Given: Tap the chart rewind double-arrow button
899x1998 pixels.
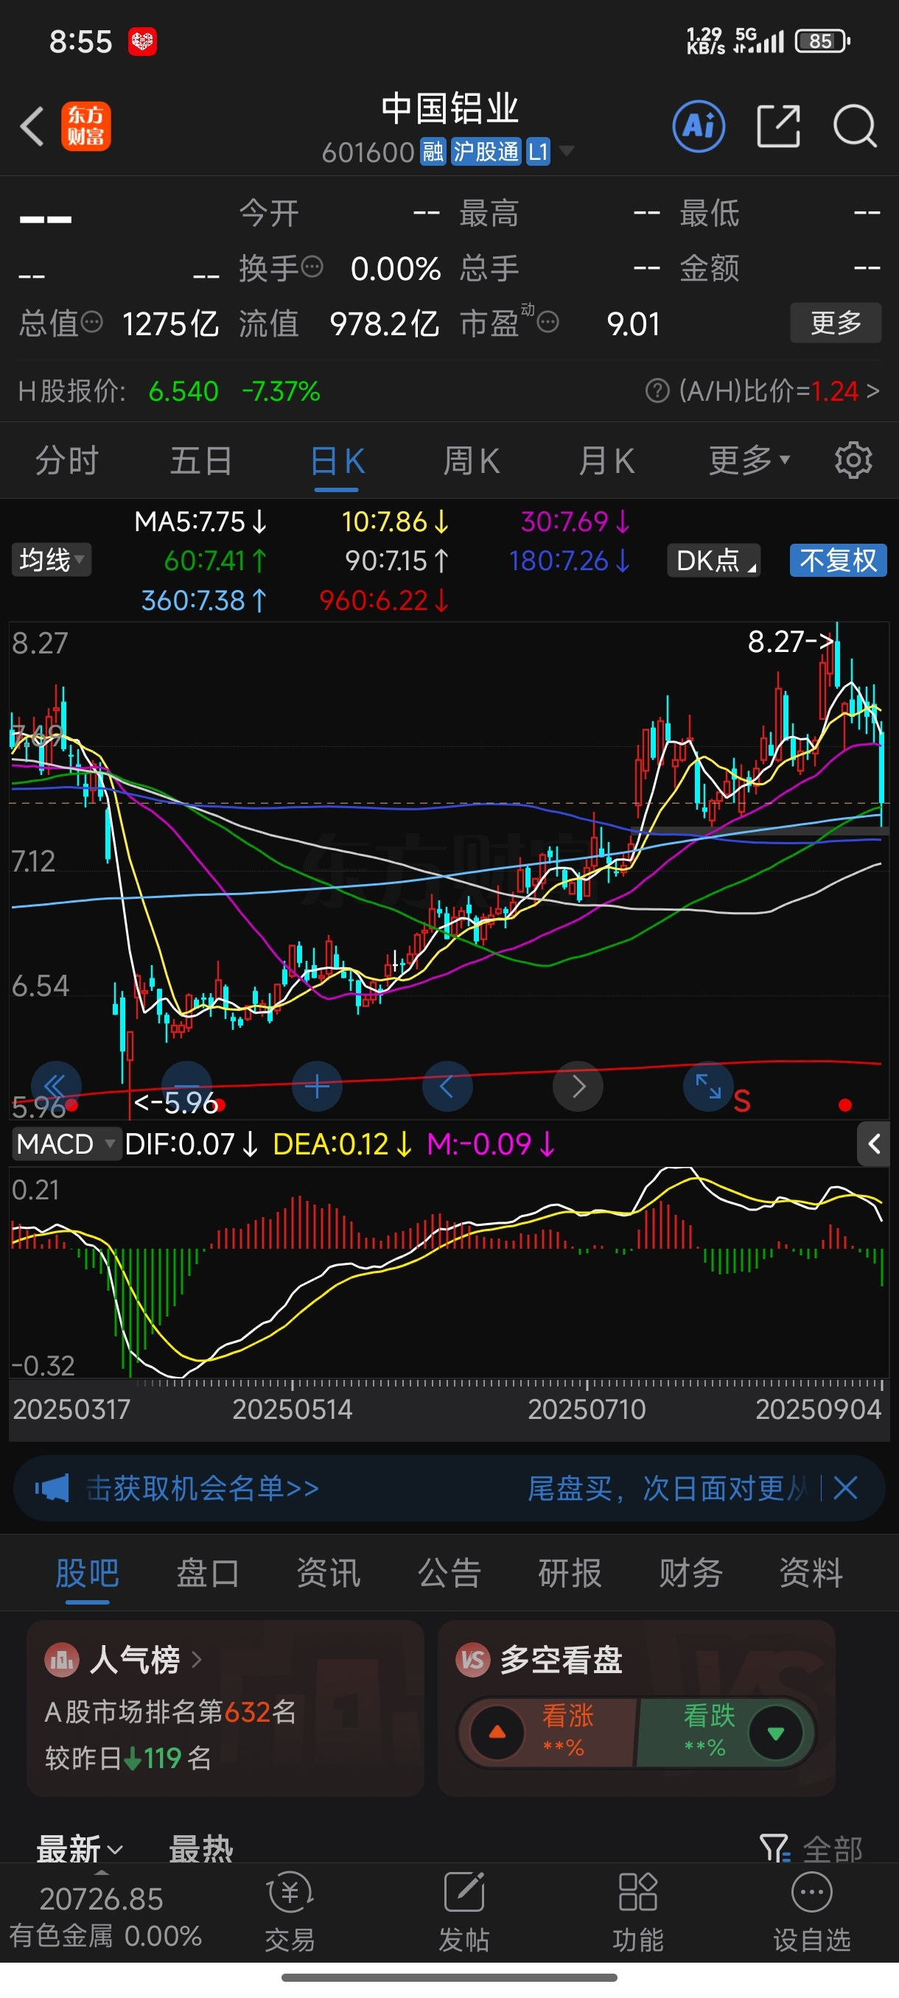Looking at the screenshot, I should pos(56,1086).
